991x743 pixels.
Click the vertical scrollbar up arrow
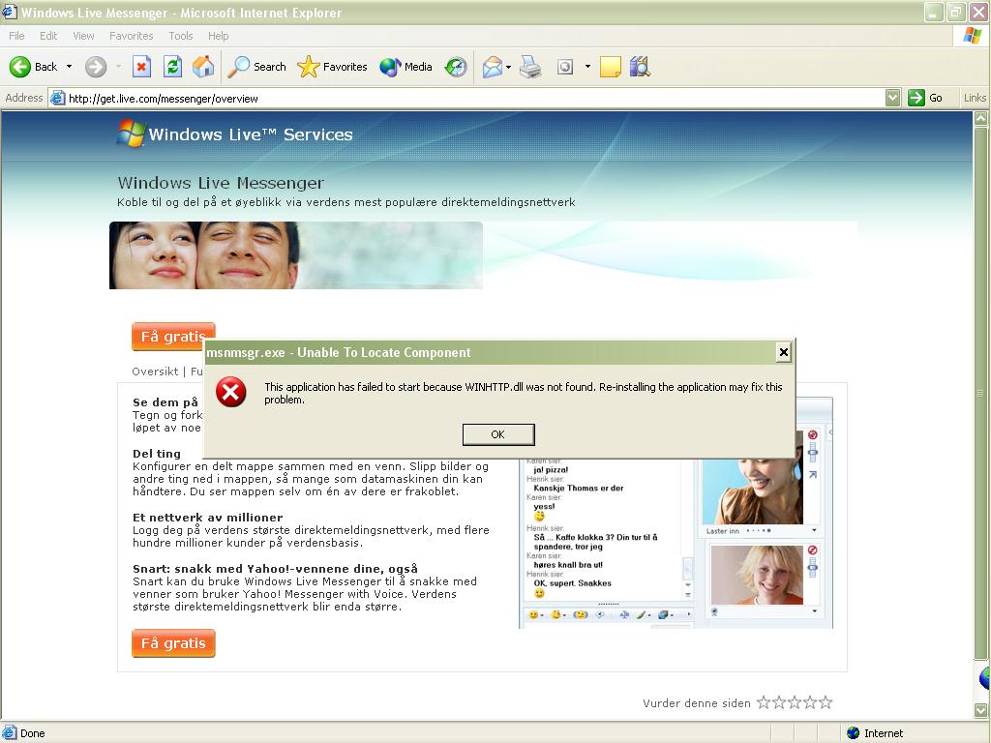click(981, 118)
